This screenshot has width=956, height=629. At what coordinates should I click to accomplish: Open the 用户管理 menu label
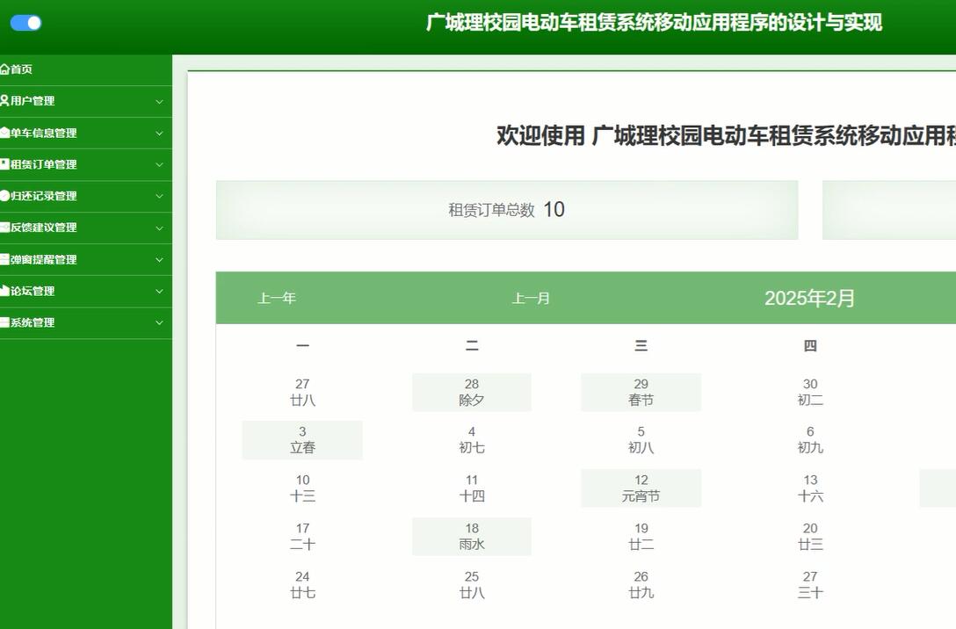click(x=33, y=100)
